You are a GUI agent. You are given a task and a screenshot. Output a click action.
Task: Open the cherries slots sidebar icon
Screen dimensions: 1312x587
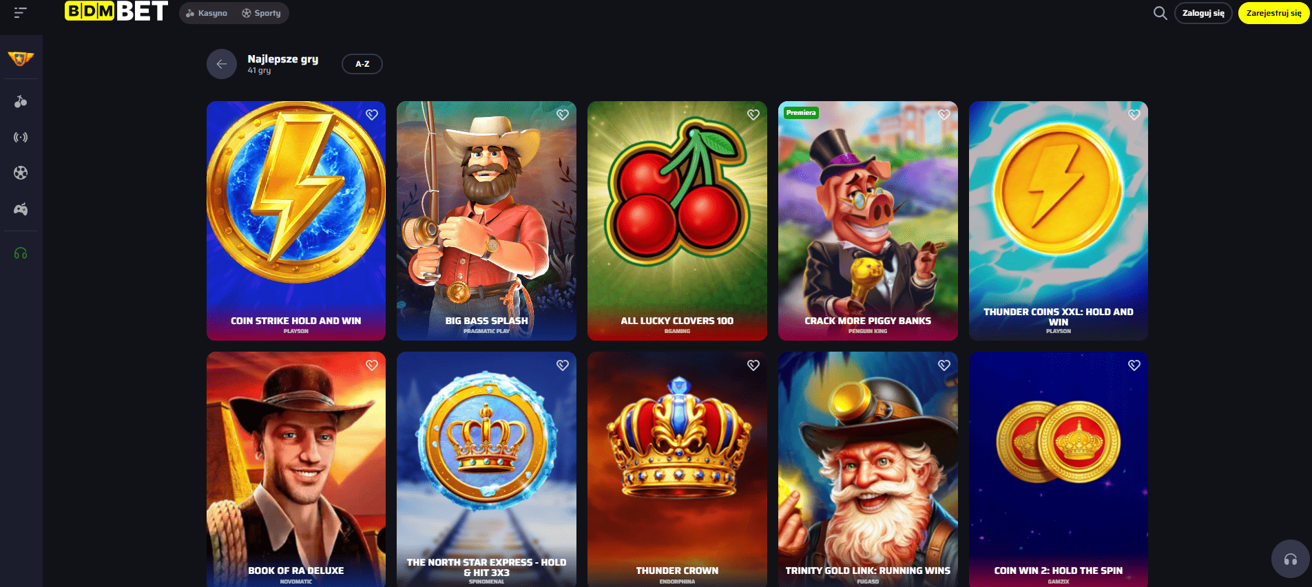[21, 101]
